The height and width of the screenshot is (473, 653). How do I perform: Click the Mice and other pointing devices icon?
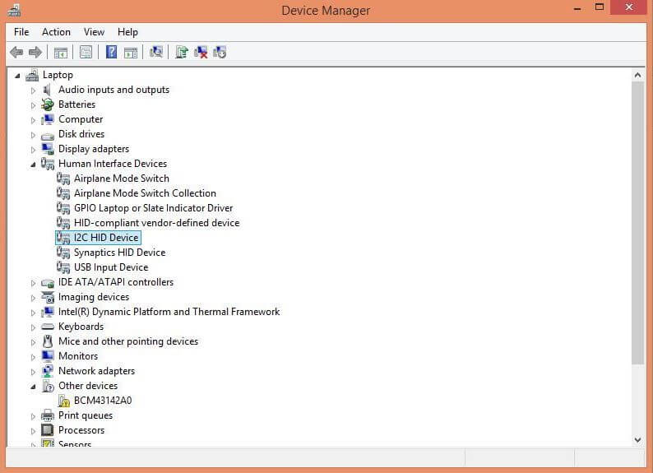(48, 341)
